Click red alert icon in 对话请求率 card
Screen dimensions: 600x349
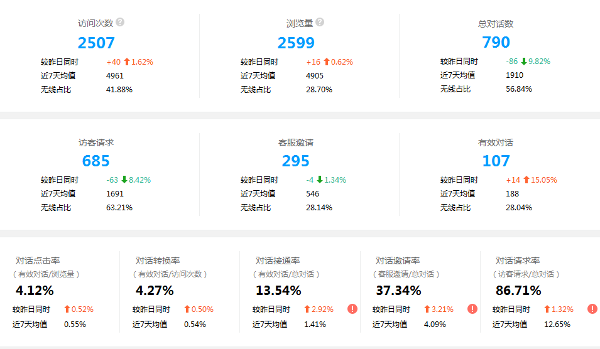(592, 309)
